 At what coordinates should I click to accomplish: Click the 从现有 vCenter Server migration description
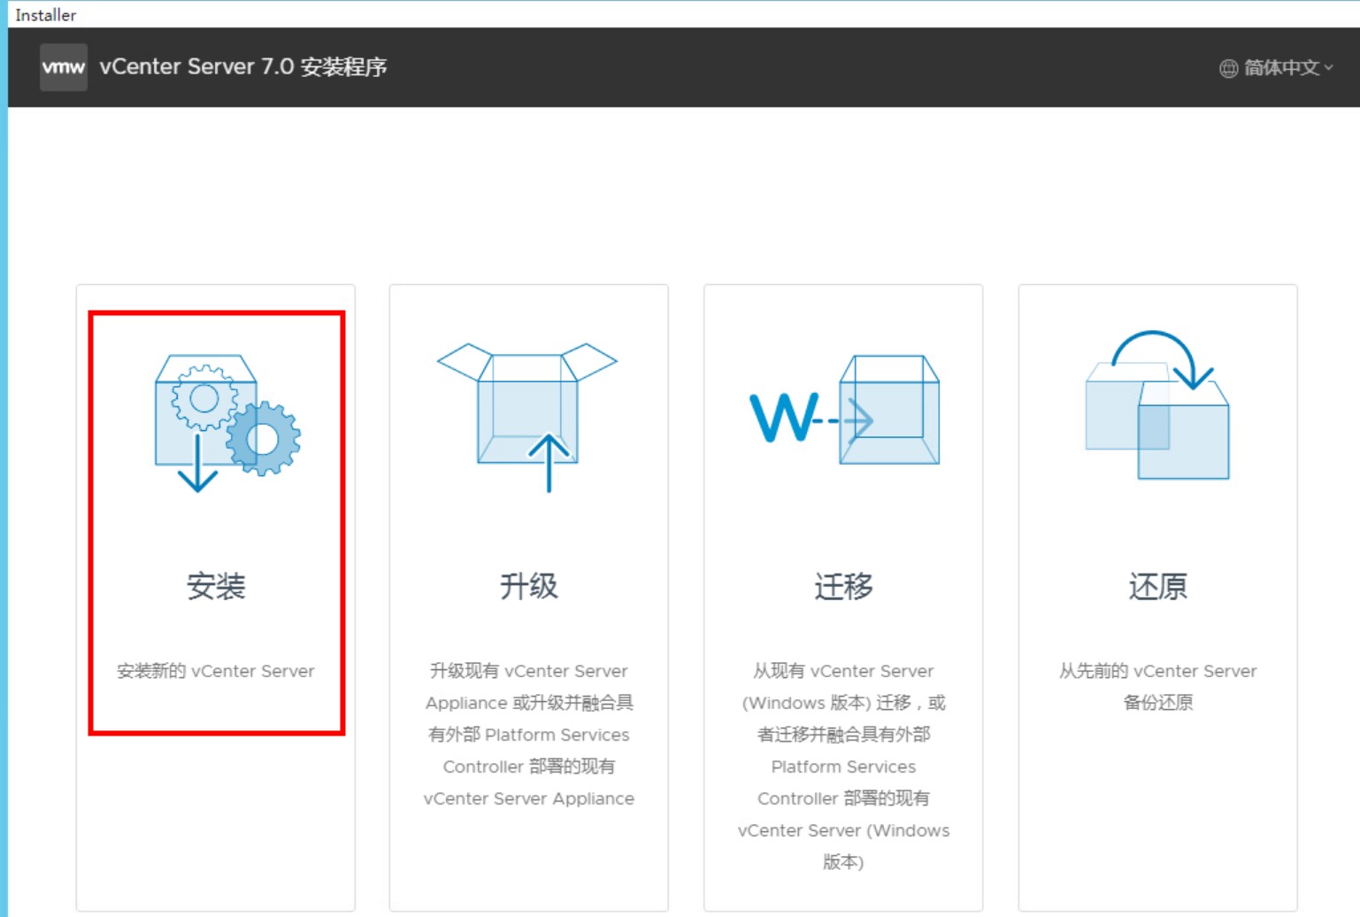click(843, 766)
